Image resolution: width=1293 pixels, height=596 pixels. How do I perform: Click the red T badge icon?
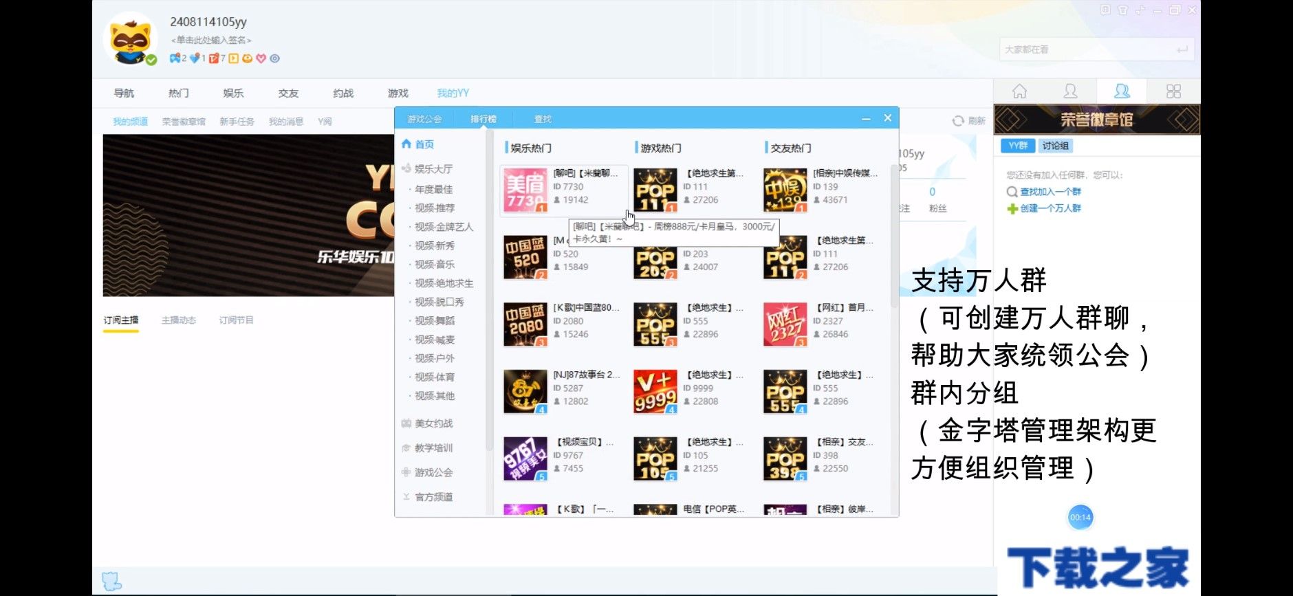(214, 58)
